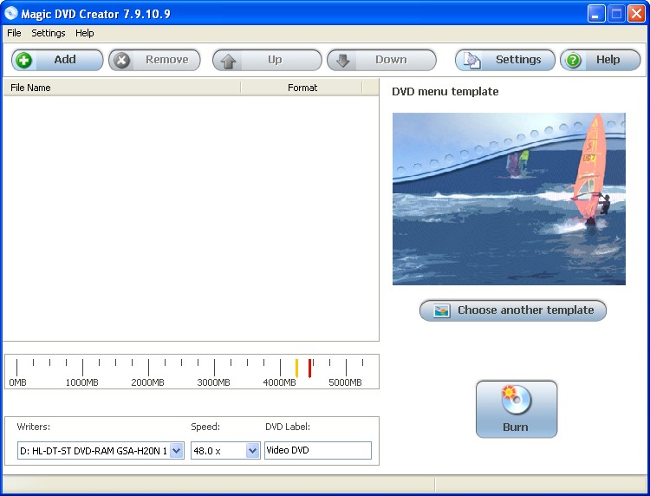Click the DVD Label input field
Image resolution: width=650 pixels, height=496 pixels.
click(x=318, y=450)
